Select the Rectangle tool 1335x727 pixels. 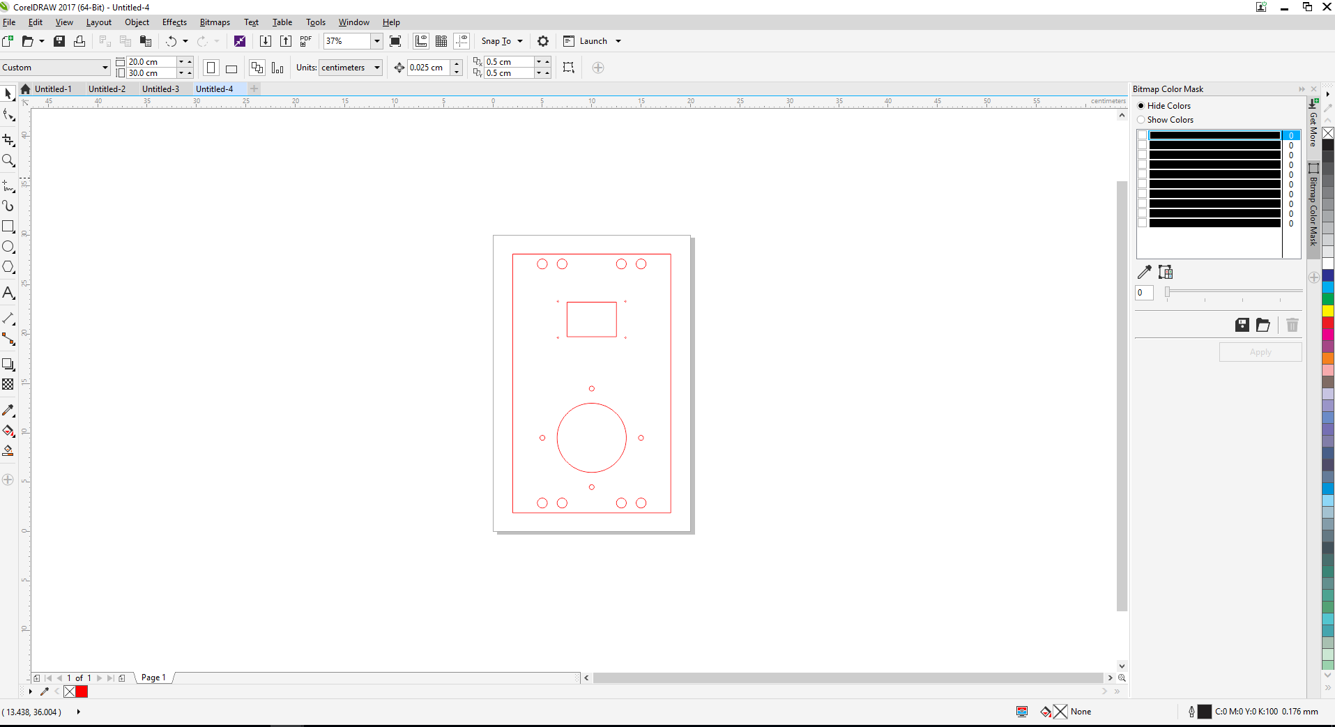point(8,227)
